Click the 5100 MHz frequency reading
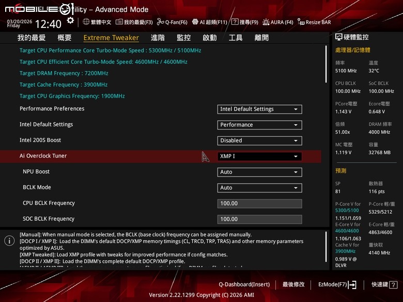The height and width of the screenshot is (302, 403). click(346, 71)
